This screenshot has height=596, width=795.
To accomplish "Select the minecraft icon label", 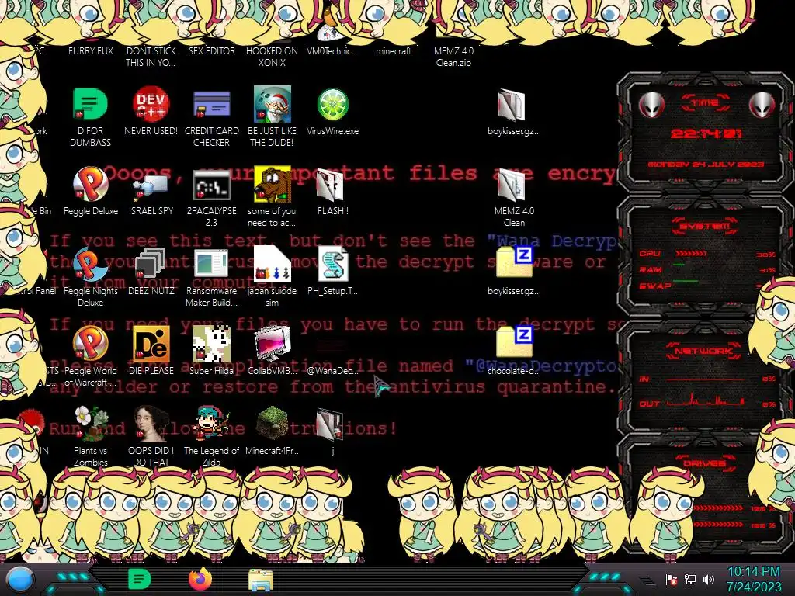I will pos(394,50).
